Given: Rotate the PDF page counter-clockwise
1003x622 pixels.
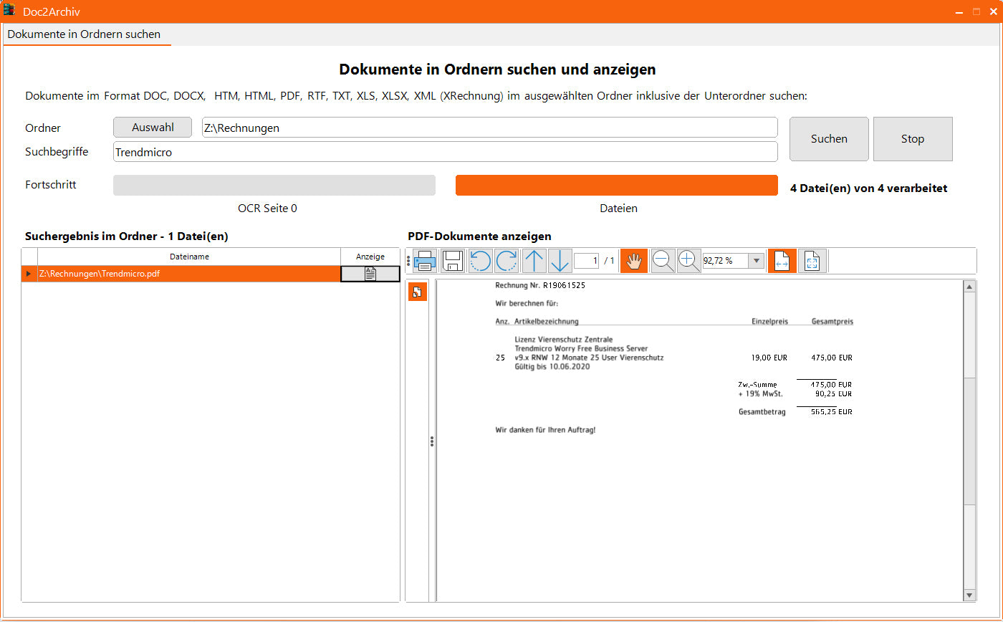Looking at the screenshot, I should [480, 261].
